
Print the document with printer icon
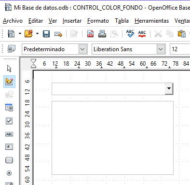(102, 34)
